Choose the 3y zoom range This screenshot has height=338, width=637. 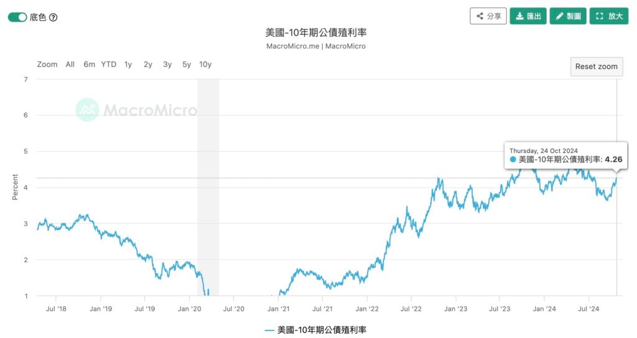(167, 64)
